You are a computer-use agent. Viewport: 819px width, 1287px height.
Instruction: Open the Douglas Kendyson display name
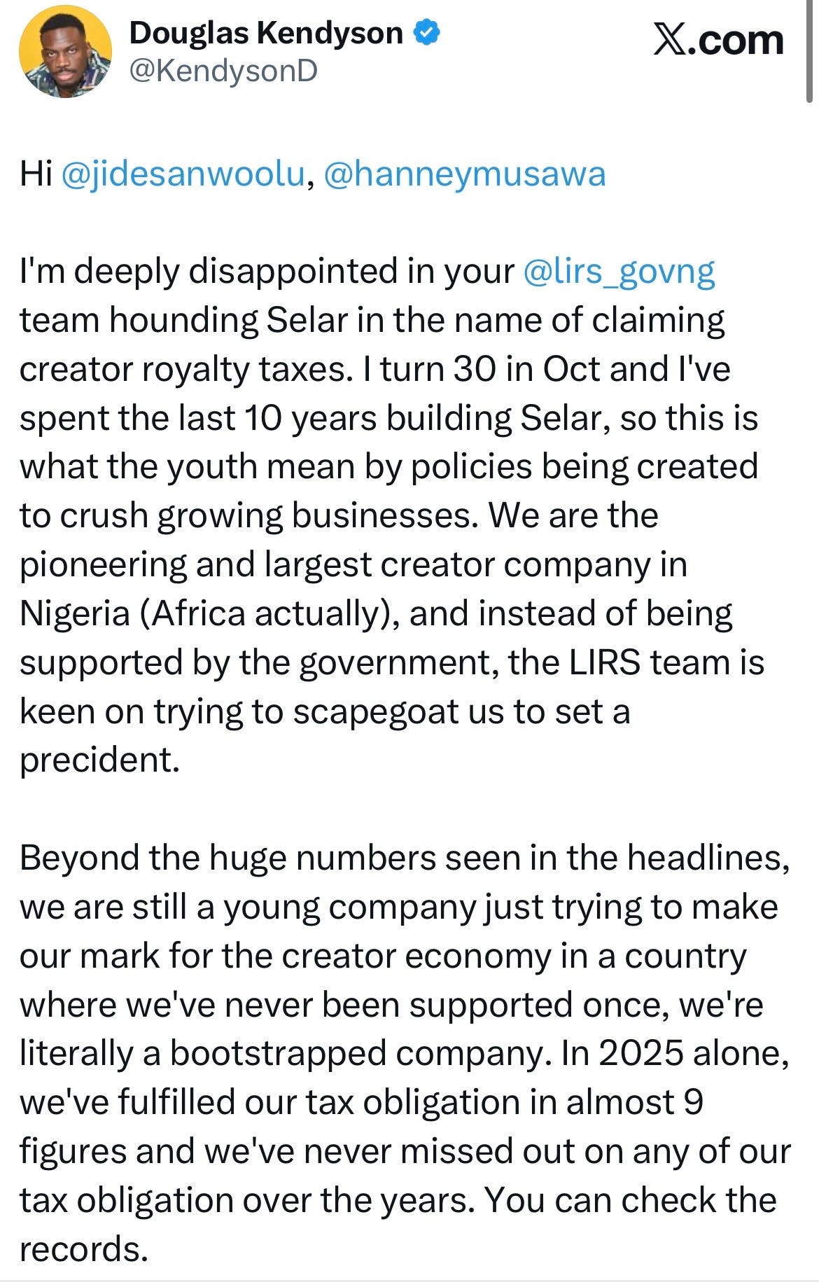(x=266, y=33)
